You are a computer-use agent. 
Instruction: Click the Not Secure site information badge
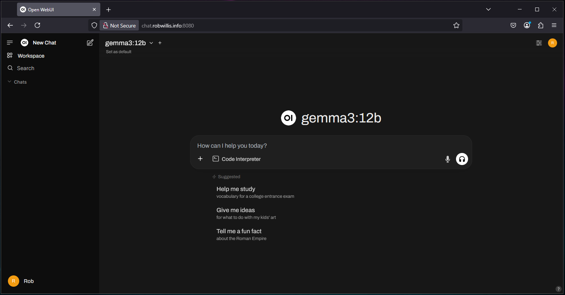(119, 25)
